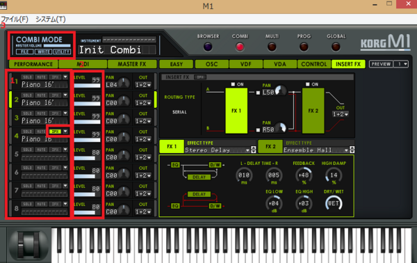Adjust timbre 5 LEVEL slider

(x=87, y=158)
